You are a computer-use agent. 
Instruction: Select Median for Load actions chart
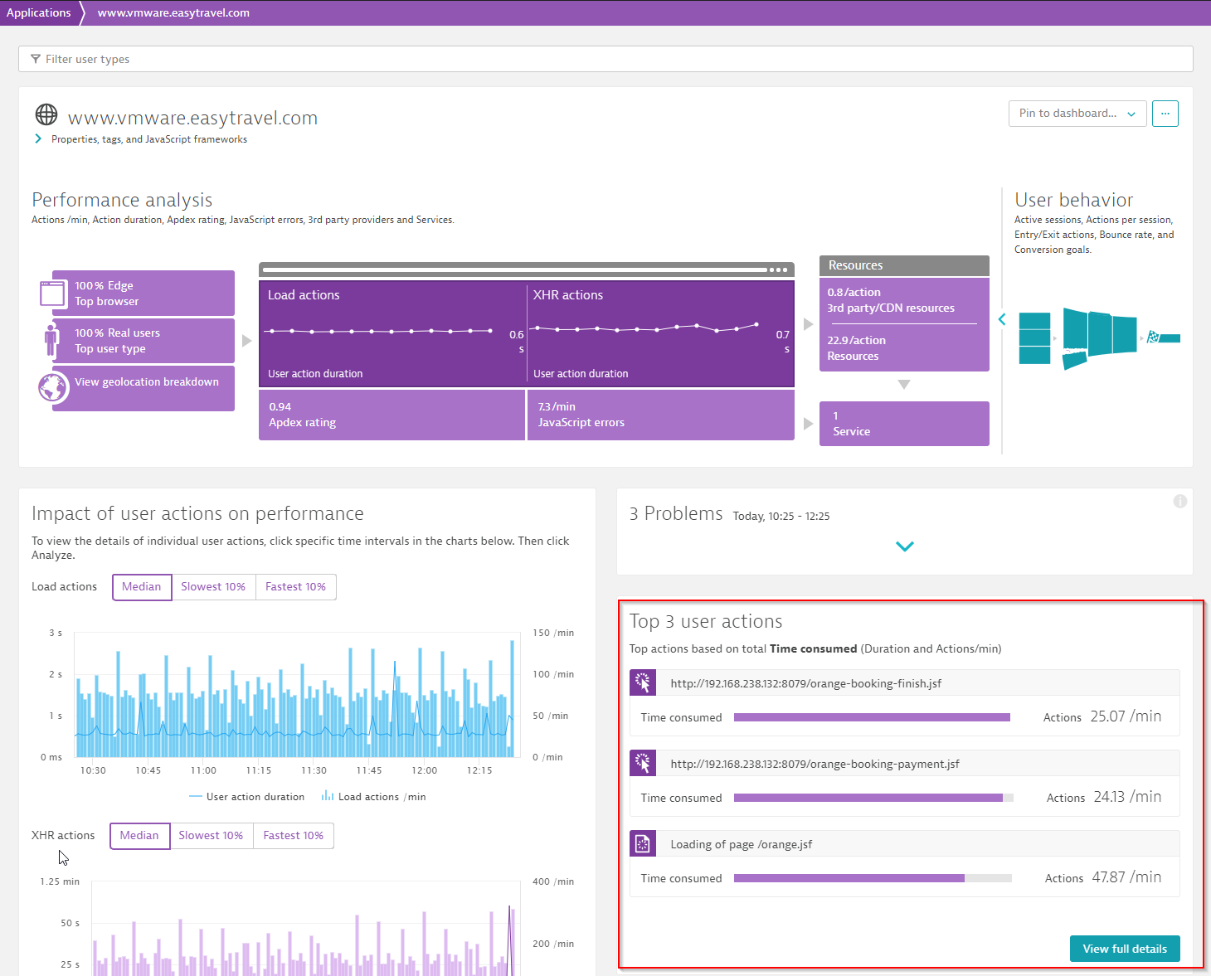pyautogui.click(x=142, y=587)
